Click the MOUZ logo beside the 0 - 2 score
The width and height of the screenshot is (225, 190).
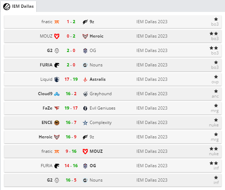click(x=57, y=36)
